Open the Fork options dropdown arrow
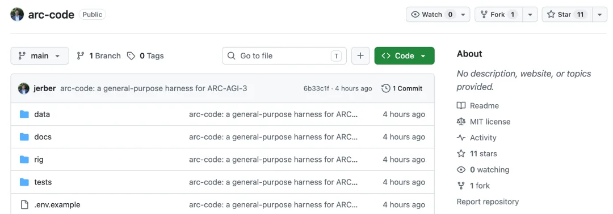The width and height of the screenshot is (613, 214). [x=530, y=14]
